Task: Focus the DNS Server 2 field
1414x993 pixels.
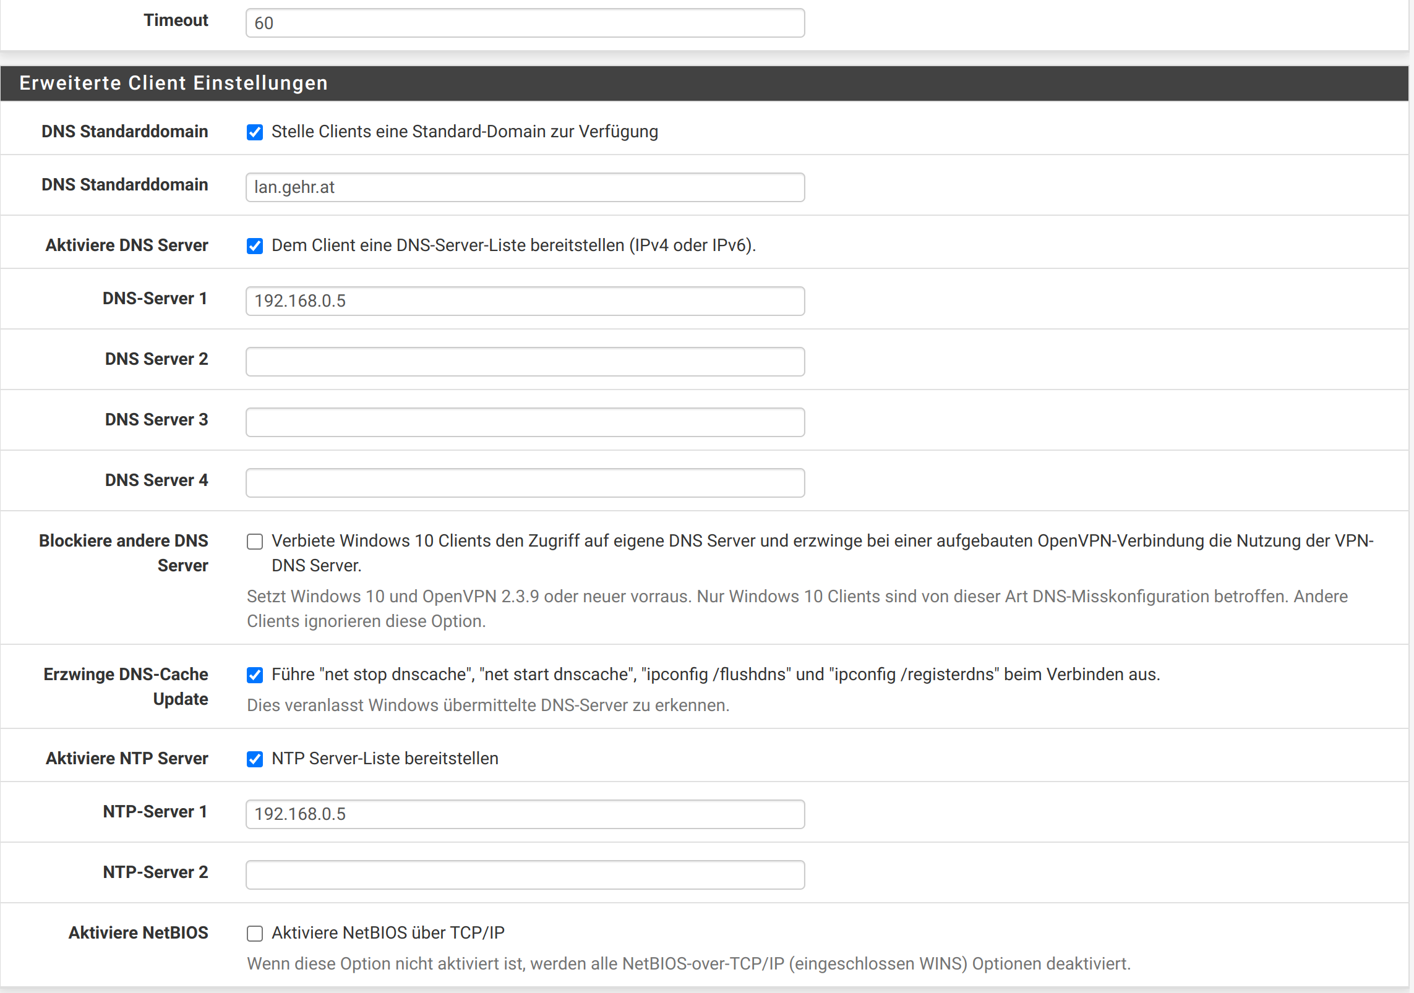Action: [x=525, y=362]
